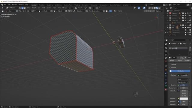This screenshot has height=108, width=192.
Task: Open the pivot point dropdown
Action: [86, 8]
